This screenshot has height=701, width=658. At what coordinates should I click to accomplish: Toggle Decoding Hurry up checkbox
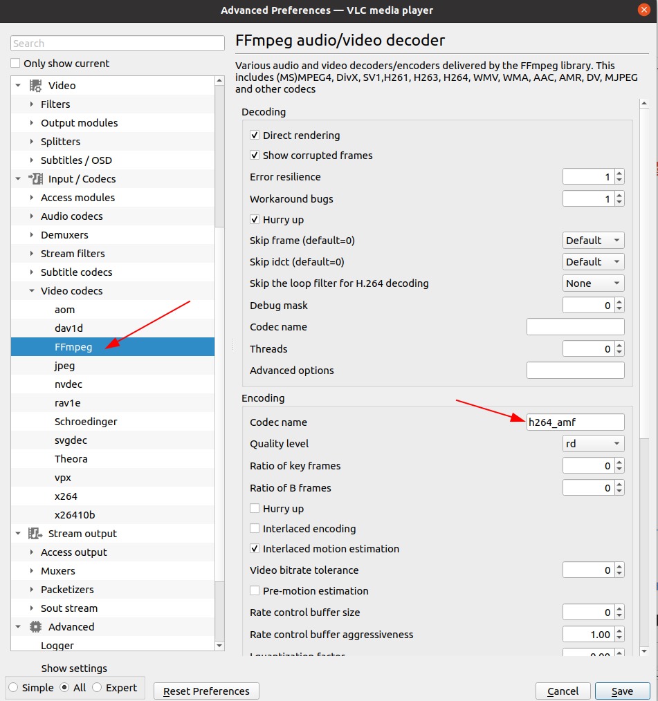click(255, 220)
